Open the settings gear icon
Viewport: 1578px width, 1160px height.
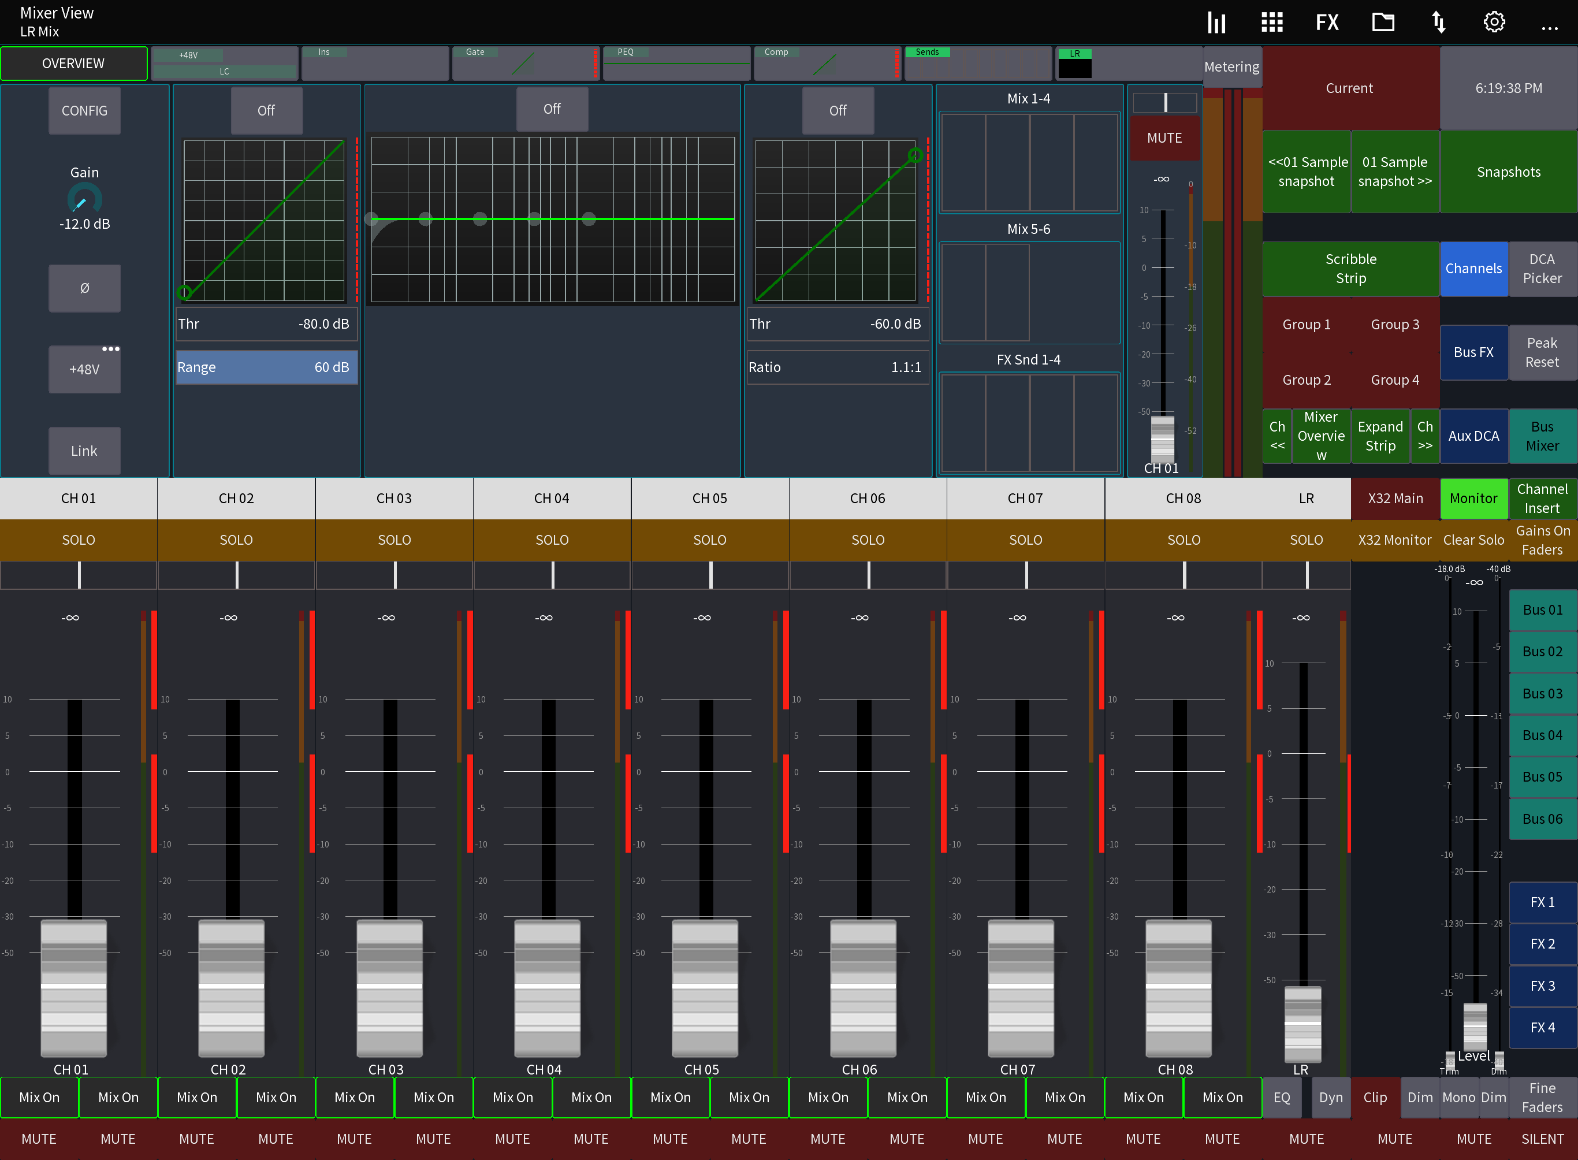pos(1494,22)
